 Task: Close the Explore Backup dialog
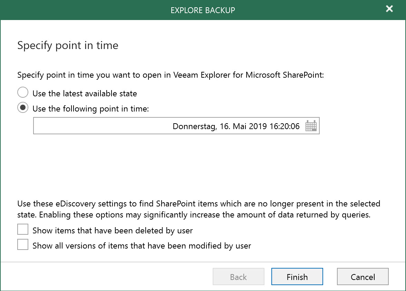pyautogui.click(x=389, y=9)
